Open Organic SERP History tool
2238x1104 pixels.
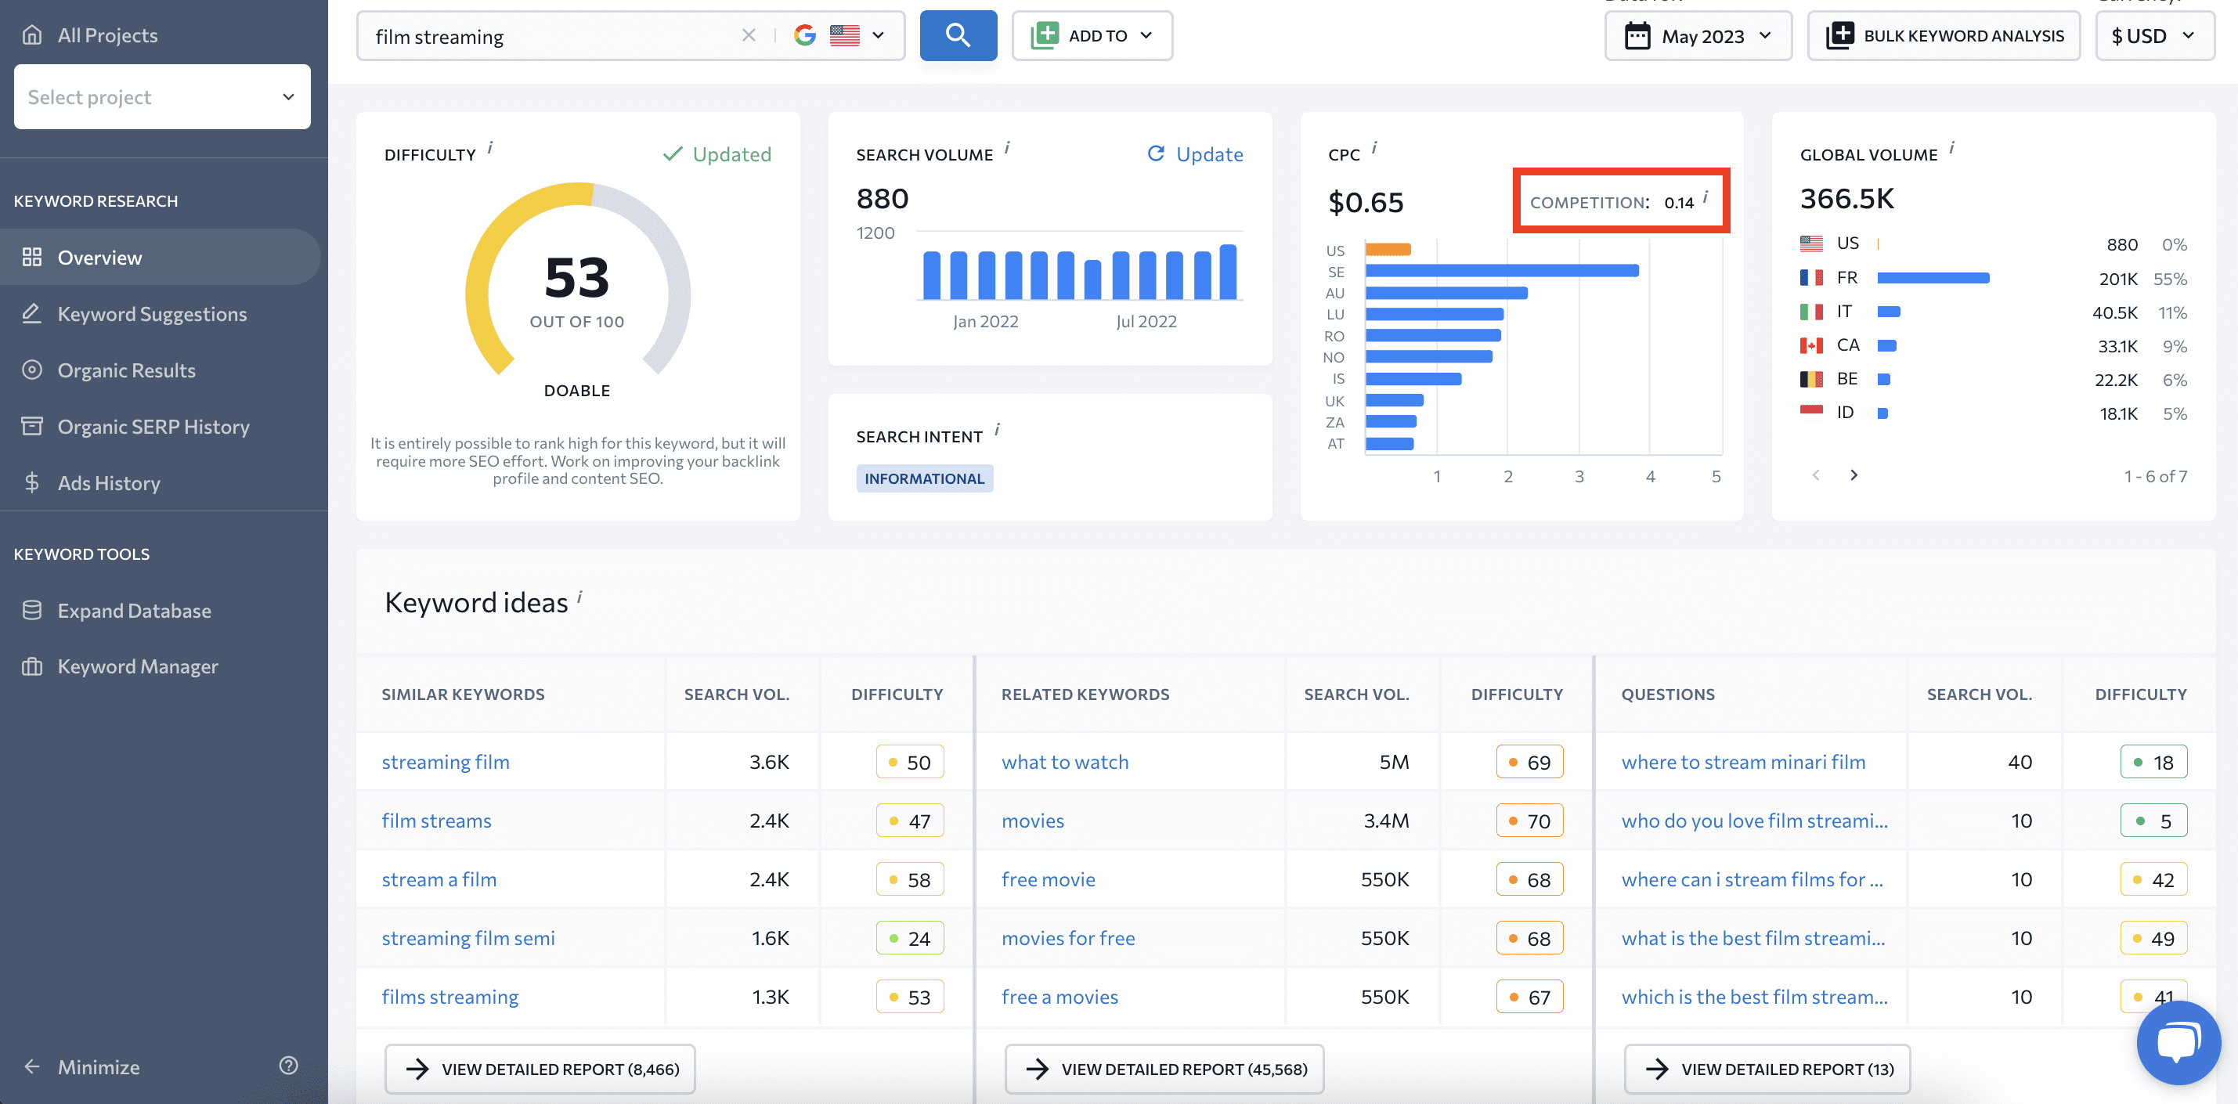(x=153, y=424)
